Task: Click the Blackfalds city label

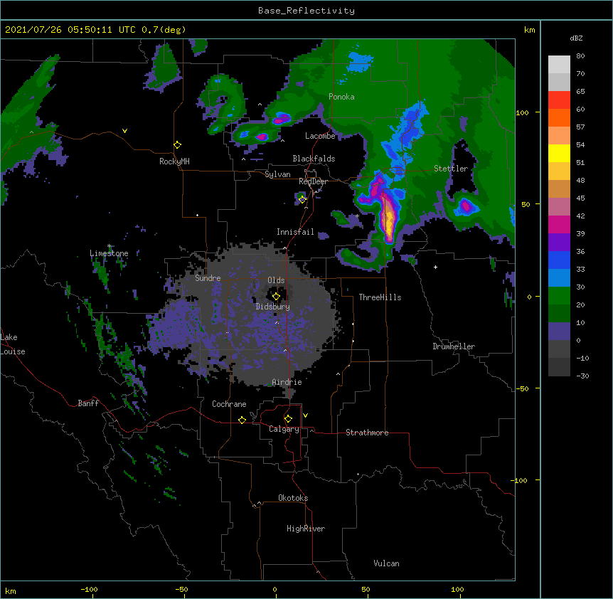Action: [x=314, y=159]
